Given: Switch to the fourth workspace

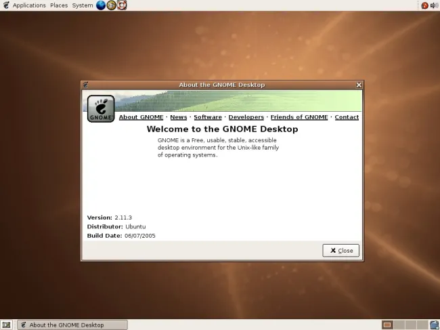Looking at the screenshot, I should coord(422,325).
